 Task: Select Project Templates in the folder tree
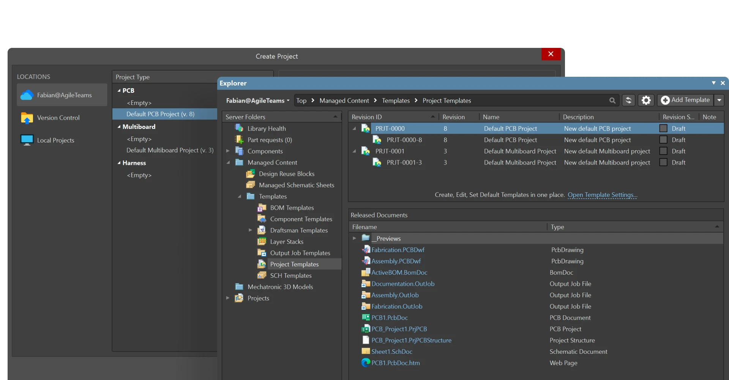tap(294, 264)
